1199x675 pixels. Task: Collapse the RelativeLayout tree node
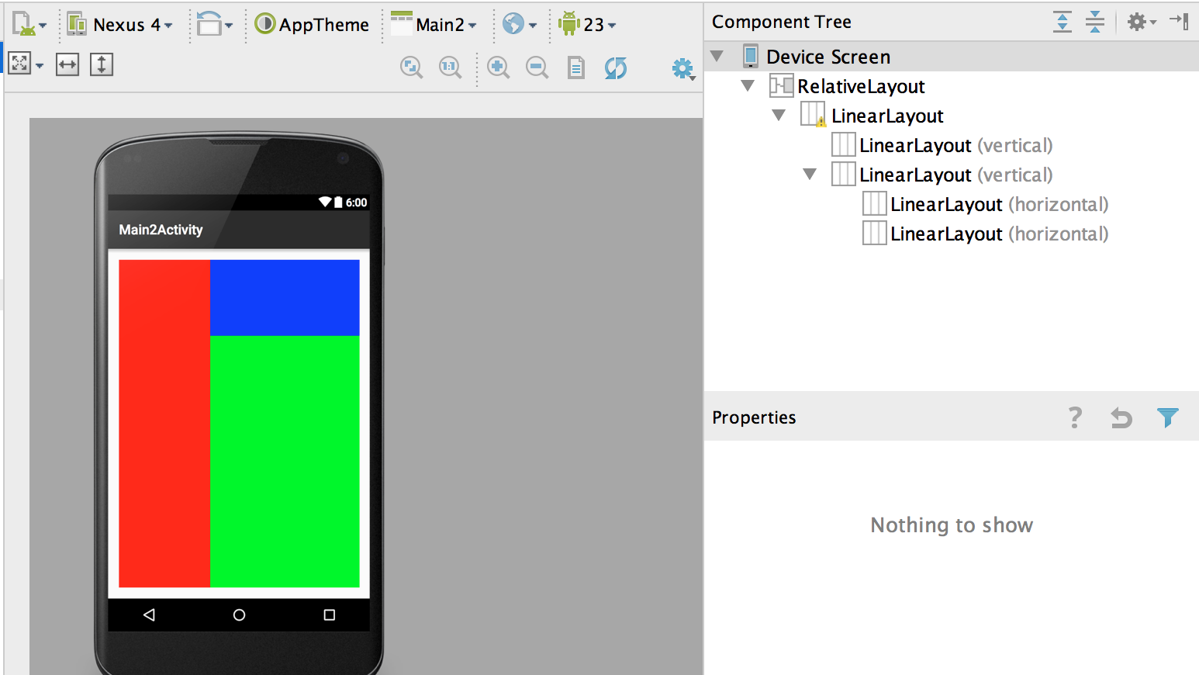click(x=748, y=86)
